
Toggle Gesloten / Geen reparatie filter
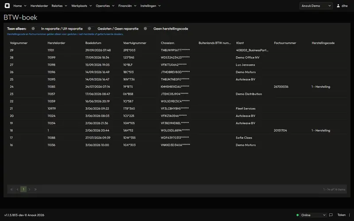[x=89, y=29]
